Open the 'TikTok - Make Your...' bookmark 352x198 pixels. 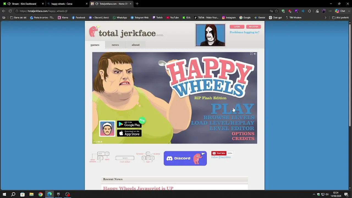pyautogui.click(x=206, y=18)
